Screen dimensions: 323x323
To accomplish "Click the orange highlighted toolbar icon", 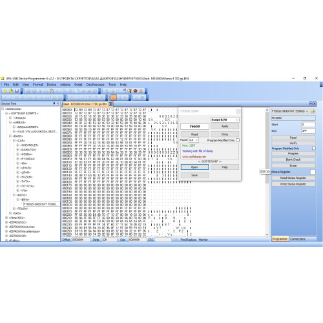I will click(x=114, y=98).
